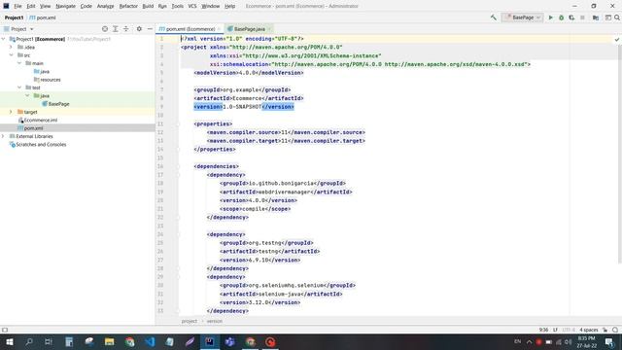Switch to IntelliJ IDEA taskbar icon

point(210,341)
